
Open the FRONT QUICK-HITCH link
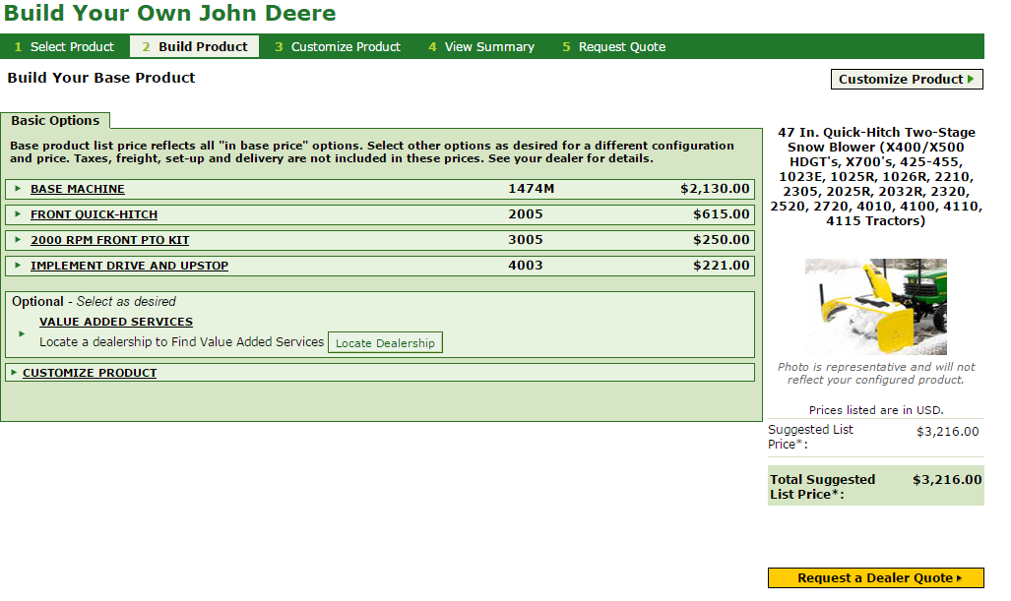[94, 214]
